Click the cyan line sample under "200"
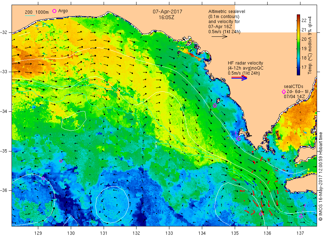The width and height of the screenshot is (325, 238). coord(30,16)
